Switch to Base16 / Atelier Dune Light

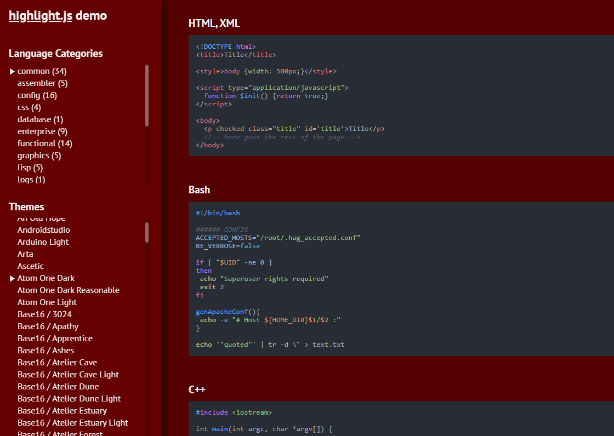69,399
